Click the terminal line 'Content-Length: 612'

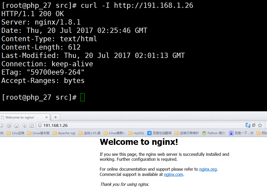pos(41,47)
